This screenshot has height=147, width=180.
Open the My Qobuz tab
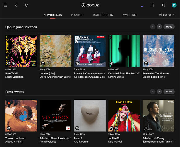click(130, 15)
